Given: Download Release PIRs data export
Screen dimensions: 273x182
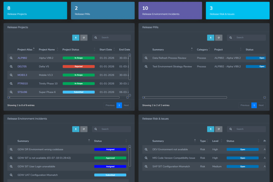Looking at the screenshot, I should click(211, 38).
